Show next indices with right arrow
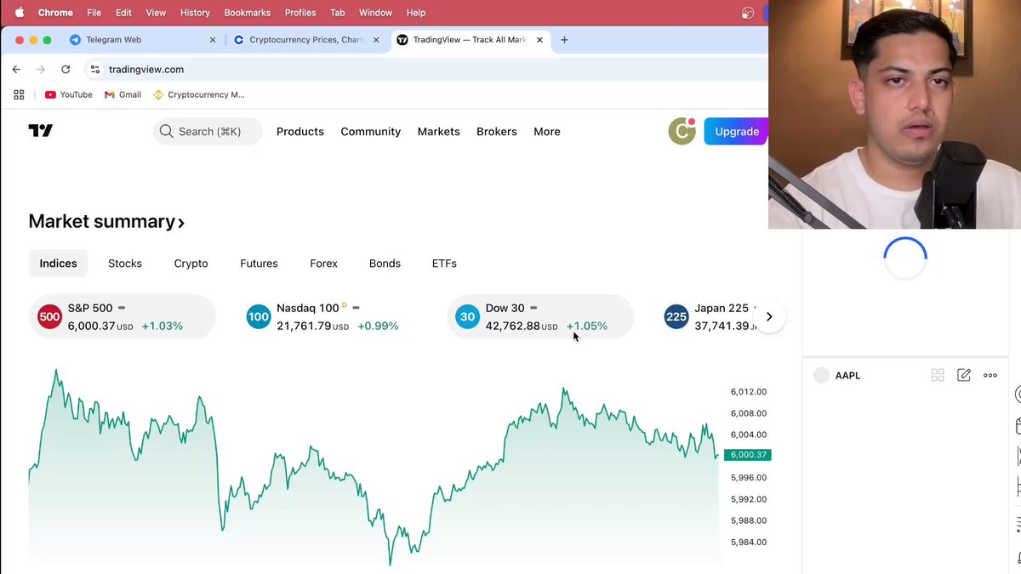Viewport: 1021px width, 574px height. (x=769, y=316)
